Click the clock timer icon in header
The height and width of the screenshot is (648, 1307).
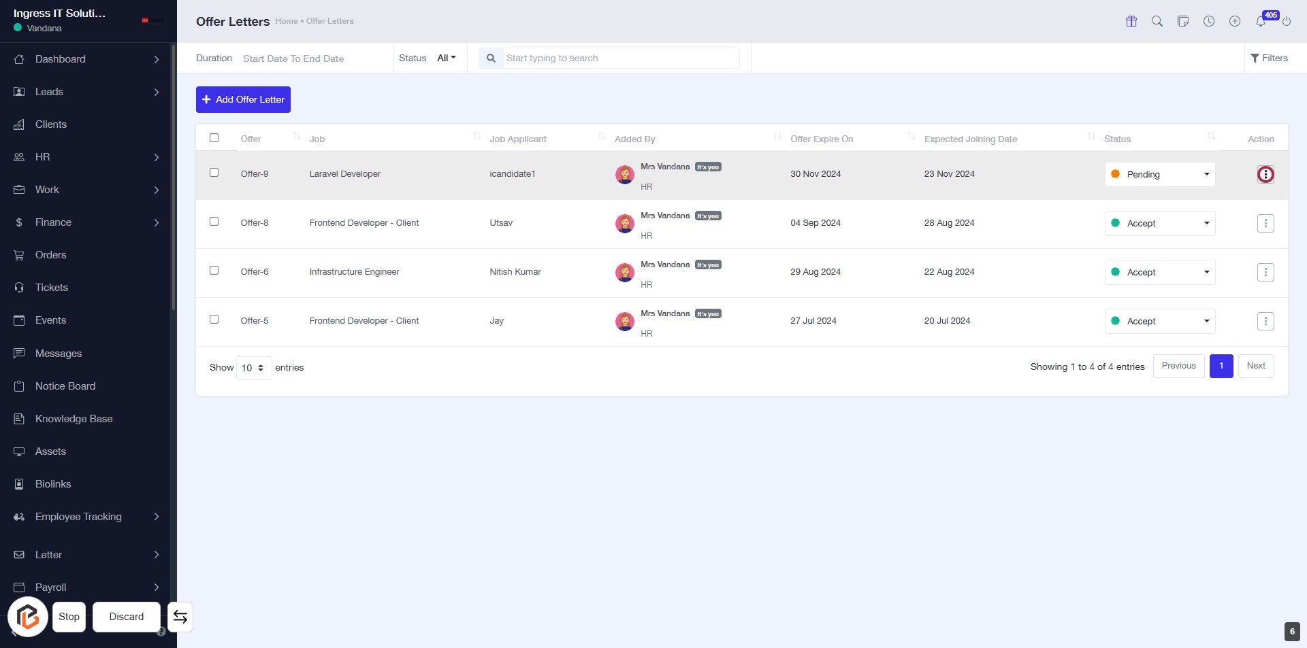coord(1208,21)
